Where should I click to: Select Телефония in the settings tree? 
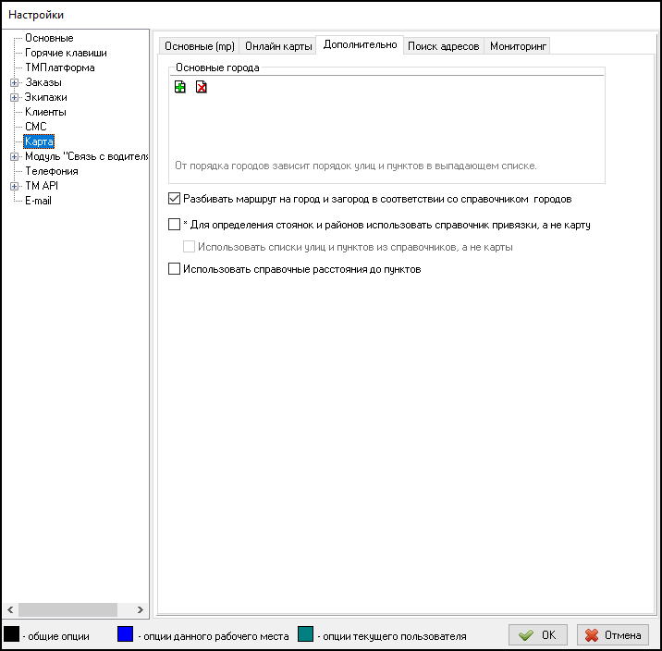pyautogui.click(x=52, y=171)
